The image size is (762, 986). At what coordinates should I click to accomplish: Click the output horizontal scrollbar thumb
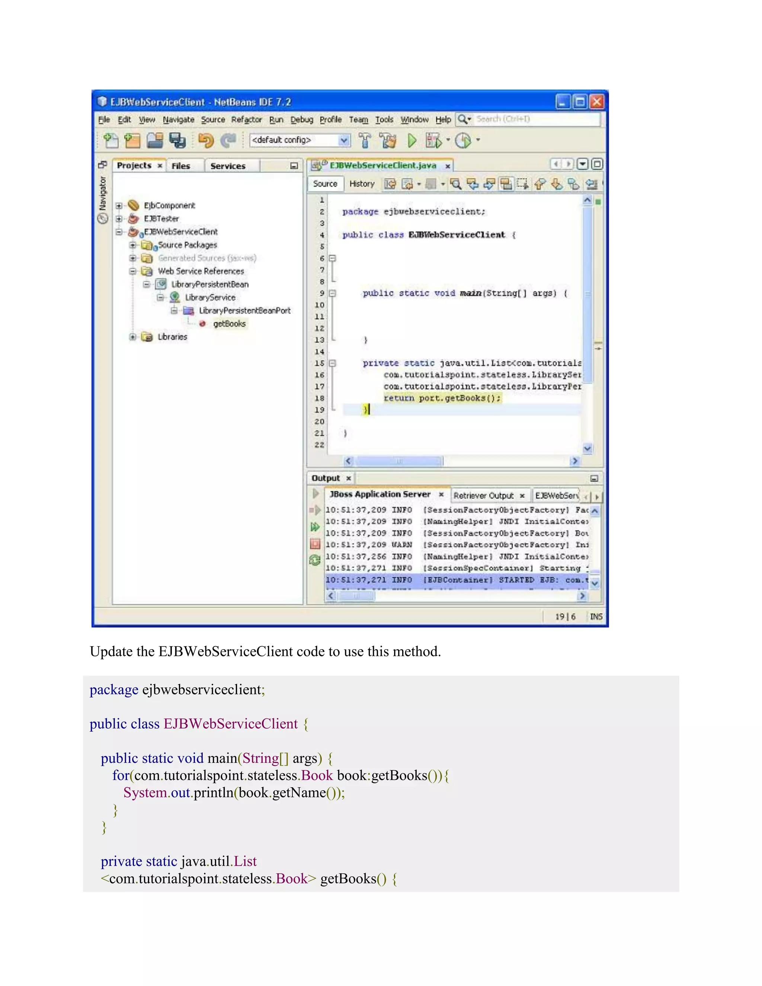[x=356, y=596]
